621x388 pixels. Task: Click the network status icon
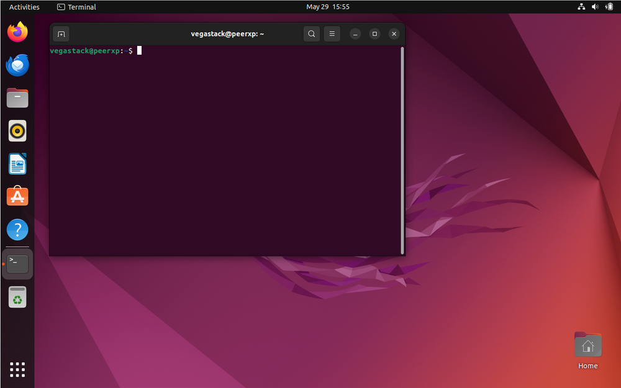click(581, 7)
